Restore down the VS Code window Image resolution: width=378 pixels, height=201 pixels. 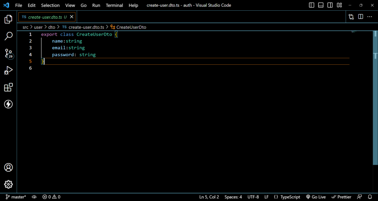361,5
